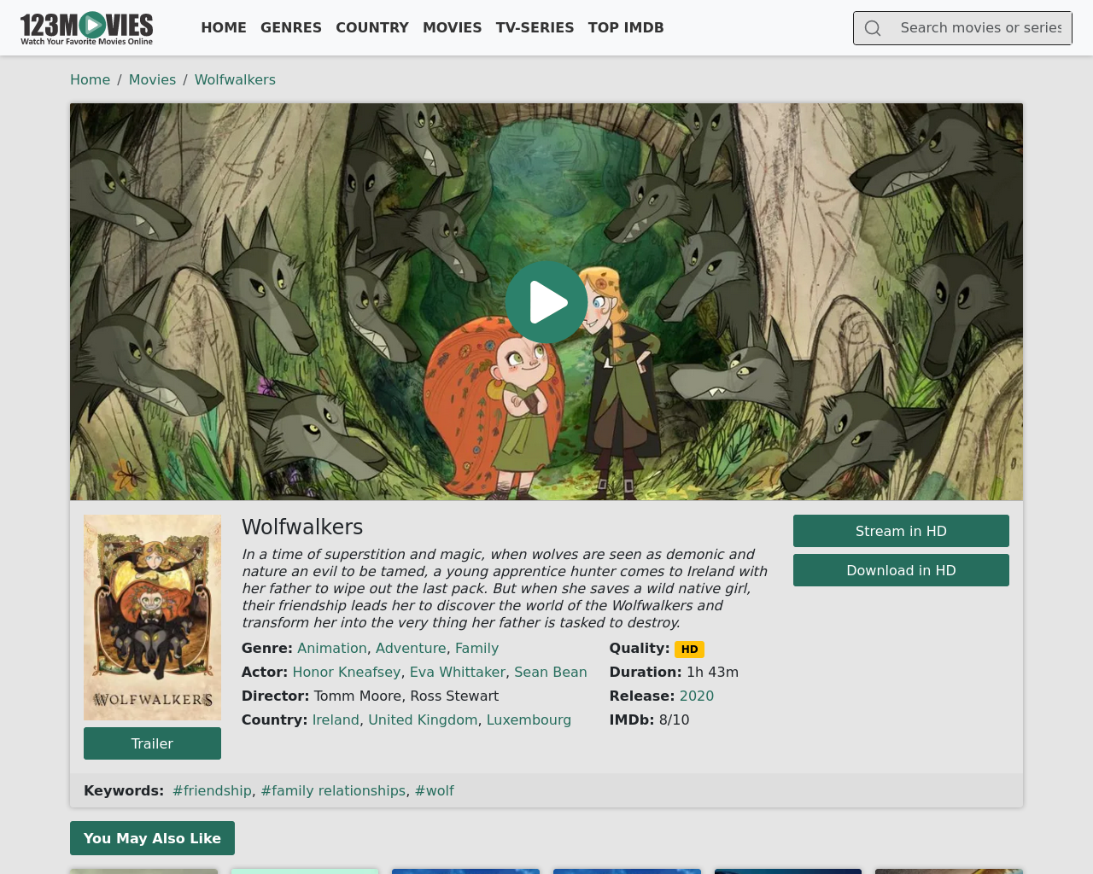Browse movies from Ireland
The width and height of the screenshot is (1093, 874).
coord(336,720)
